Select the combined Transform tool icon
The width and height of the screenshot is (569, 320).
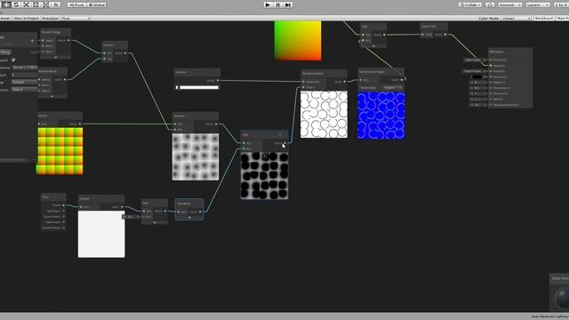coord(45,4)
